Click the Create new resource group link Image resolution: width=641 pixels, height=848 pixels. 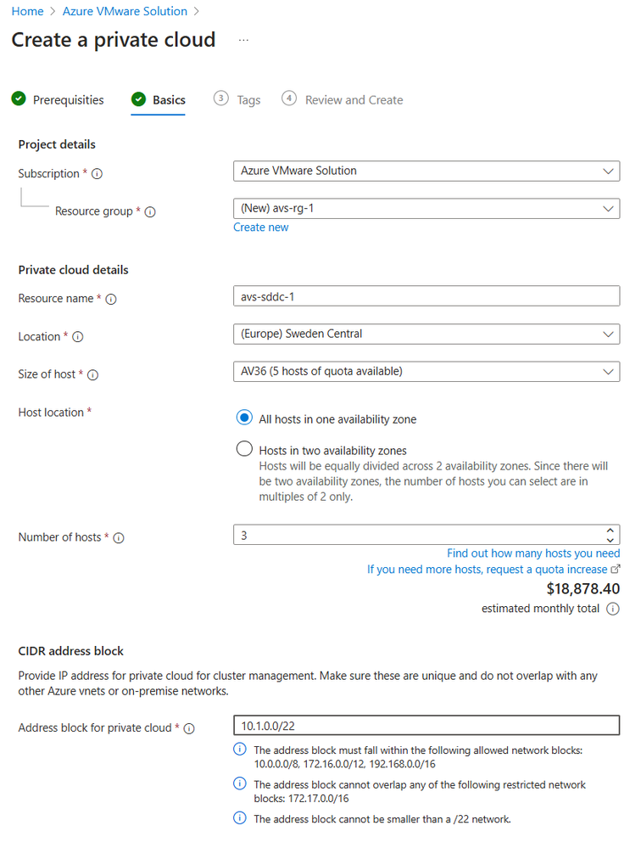click(261, 227)
